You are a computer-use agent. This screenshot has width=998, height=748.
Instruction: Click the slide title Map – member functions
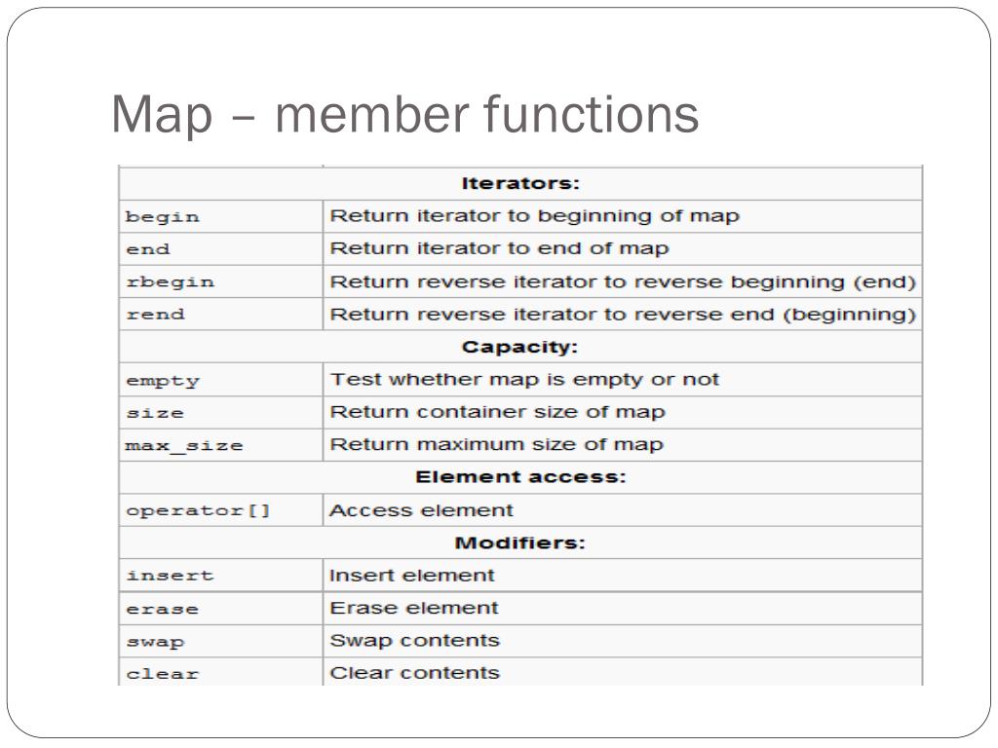404,115
